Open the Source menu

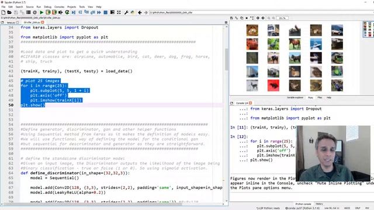[30, 7]
